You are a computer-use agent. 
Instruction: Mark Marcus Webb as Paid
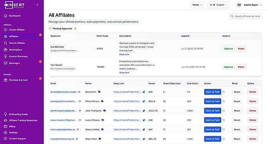213,130
